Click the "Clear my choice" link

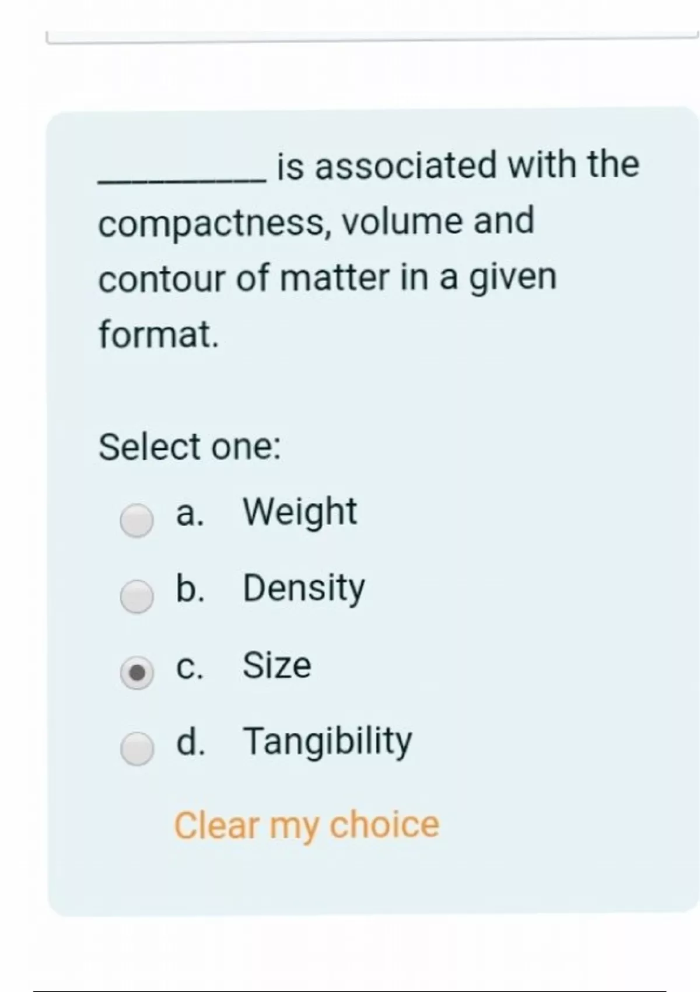tap(306, 825)
